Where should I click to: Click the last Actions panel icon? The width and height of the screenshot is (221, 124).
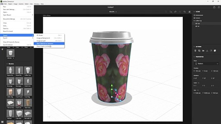[x=215, y=51]
